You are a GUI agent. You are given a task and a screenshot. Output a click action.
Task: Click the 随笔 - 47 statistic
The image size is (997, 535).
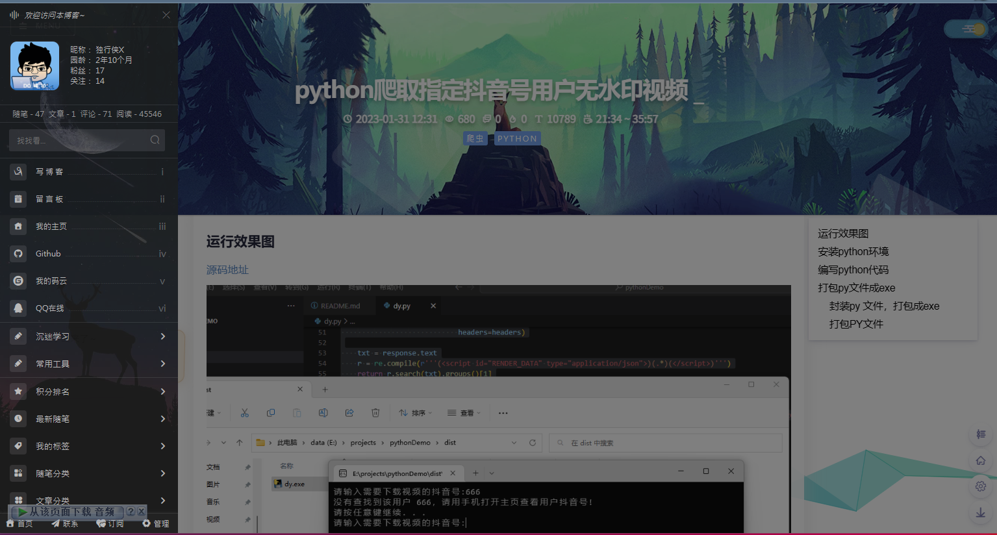click(x=29, y=114)
